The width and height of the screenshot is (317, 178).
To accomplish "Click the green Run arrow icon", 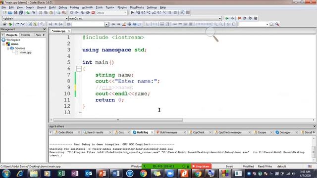I will pos(77,12).
